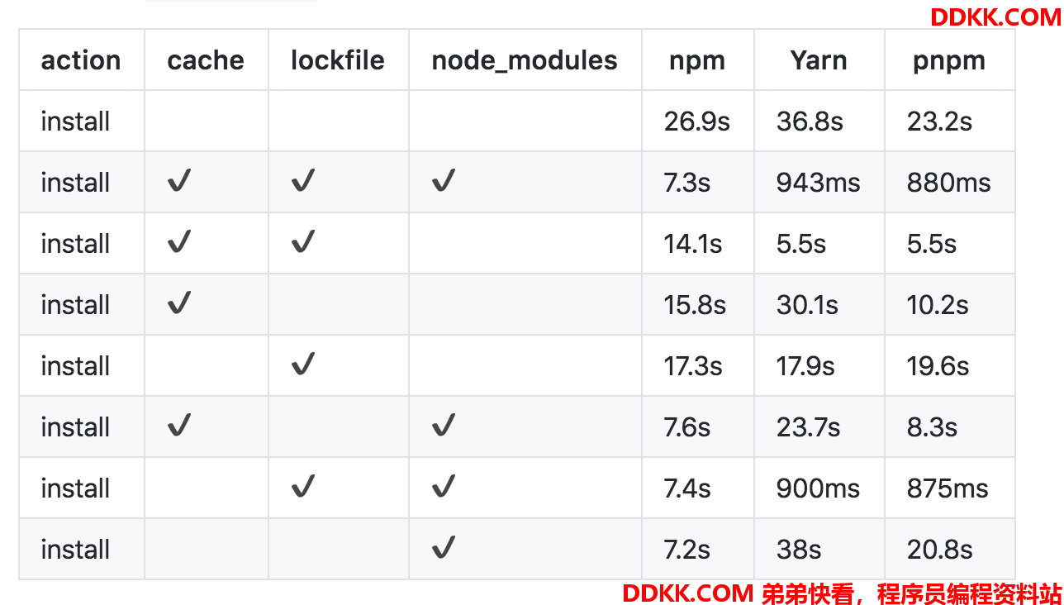Click the pnpm column header
The image size is (1064, 605).
click(949, 62)
